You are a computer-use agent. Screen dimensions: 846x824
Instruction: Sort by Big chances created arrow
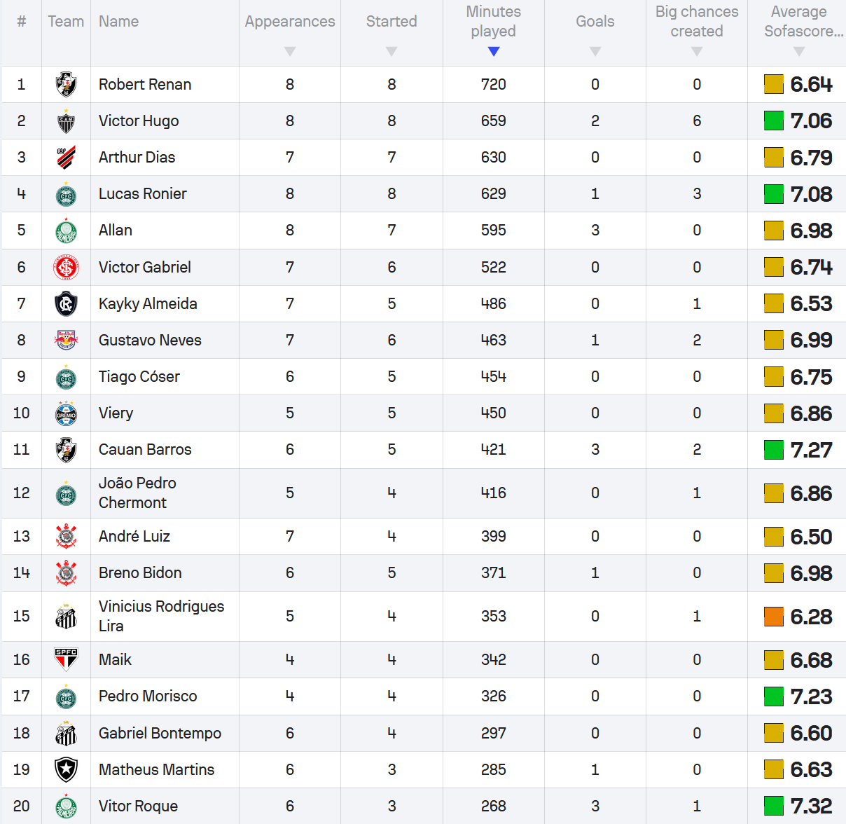click(x=697, y=51)
